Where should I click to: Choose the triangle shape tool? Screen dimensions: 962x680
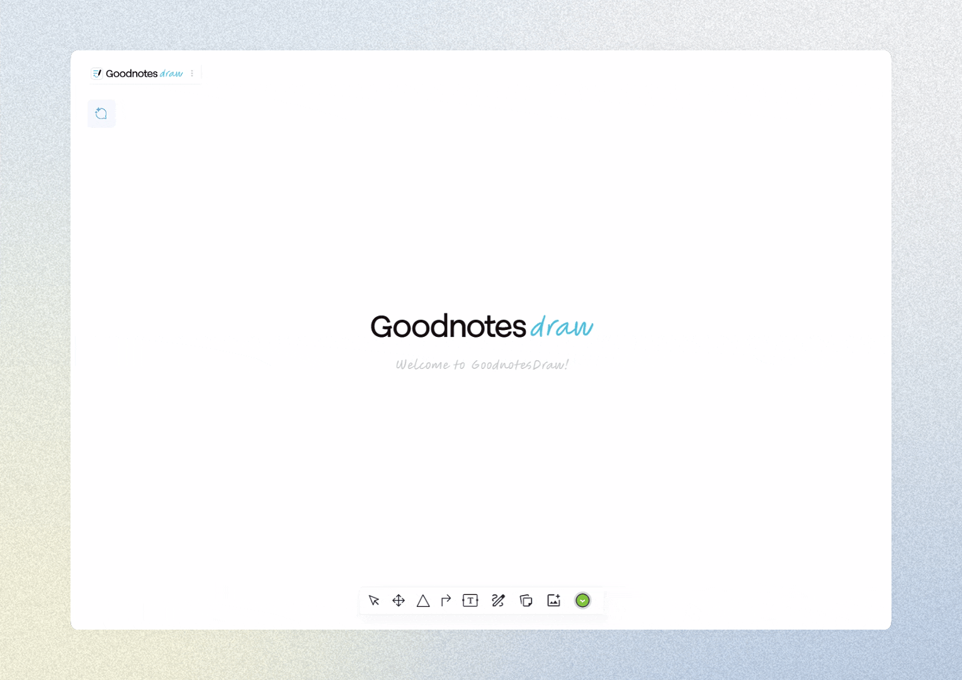423,601
